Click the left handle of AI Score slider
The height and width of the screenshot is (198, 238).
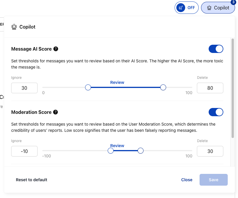(88, 87)
